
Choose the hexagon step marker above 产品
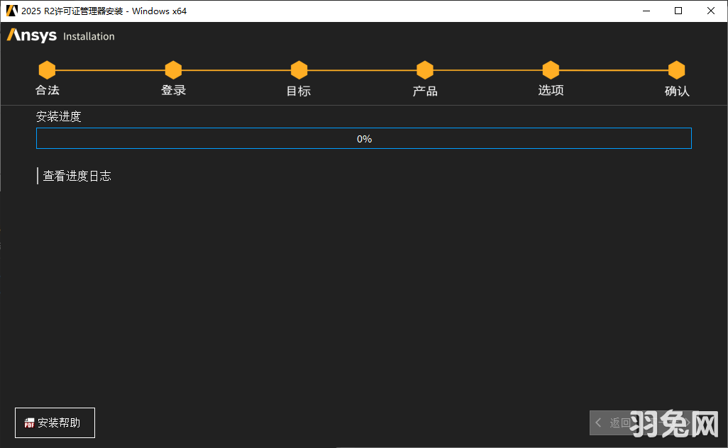(x=425, y=70)
